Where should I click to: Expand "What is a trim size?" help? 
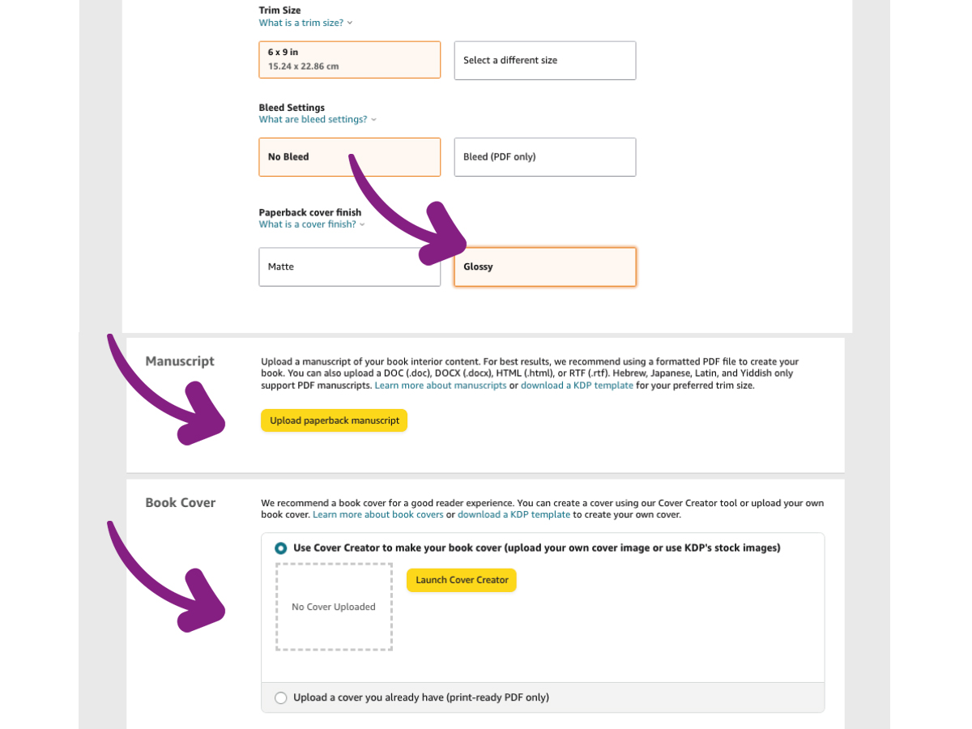(305, 23)
